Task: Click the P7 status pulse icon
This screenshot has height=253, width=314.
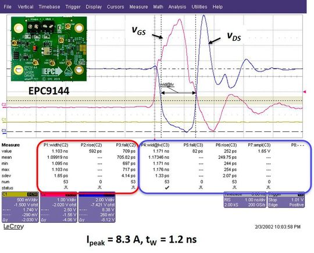Action: click(x=269, y=188)
